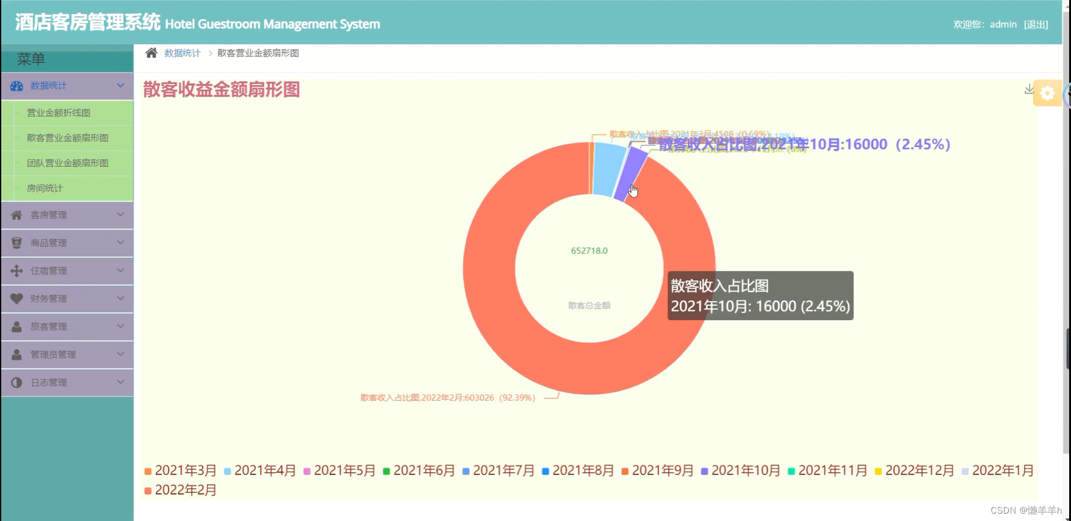Image resolution: width=1071 pixels, height=521 pixels.
Task: Click the cup icon beside 商品管理
Action: point(17,243)
